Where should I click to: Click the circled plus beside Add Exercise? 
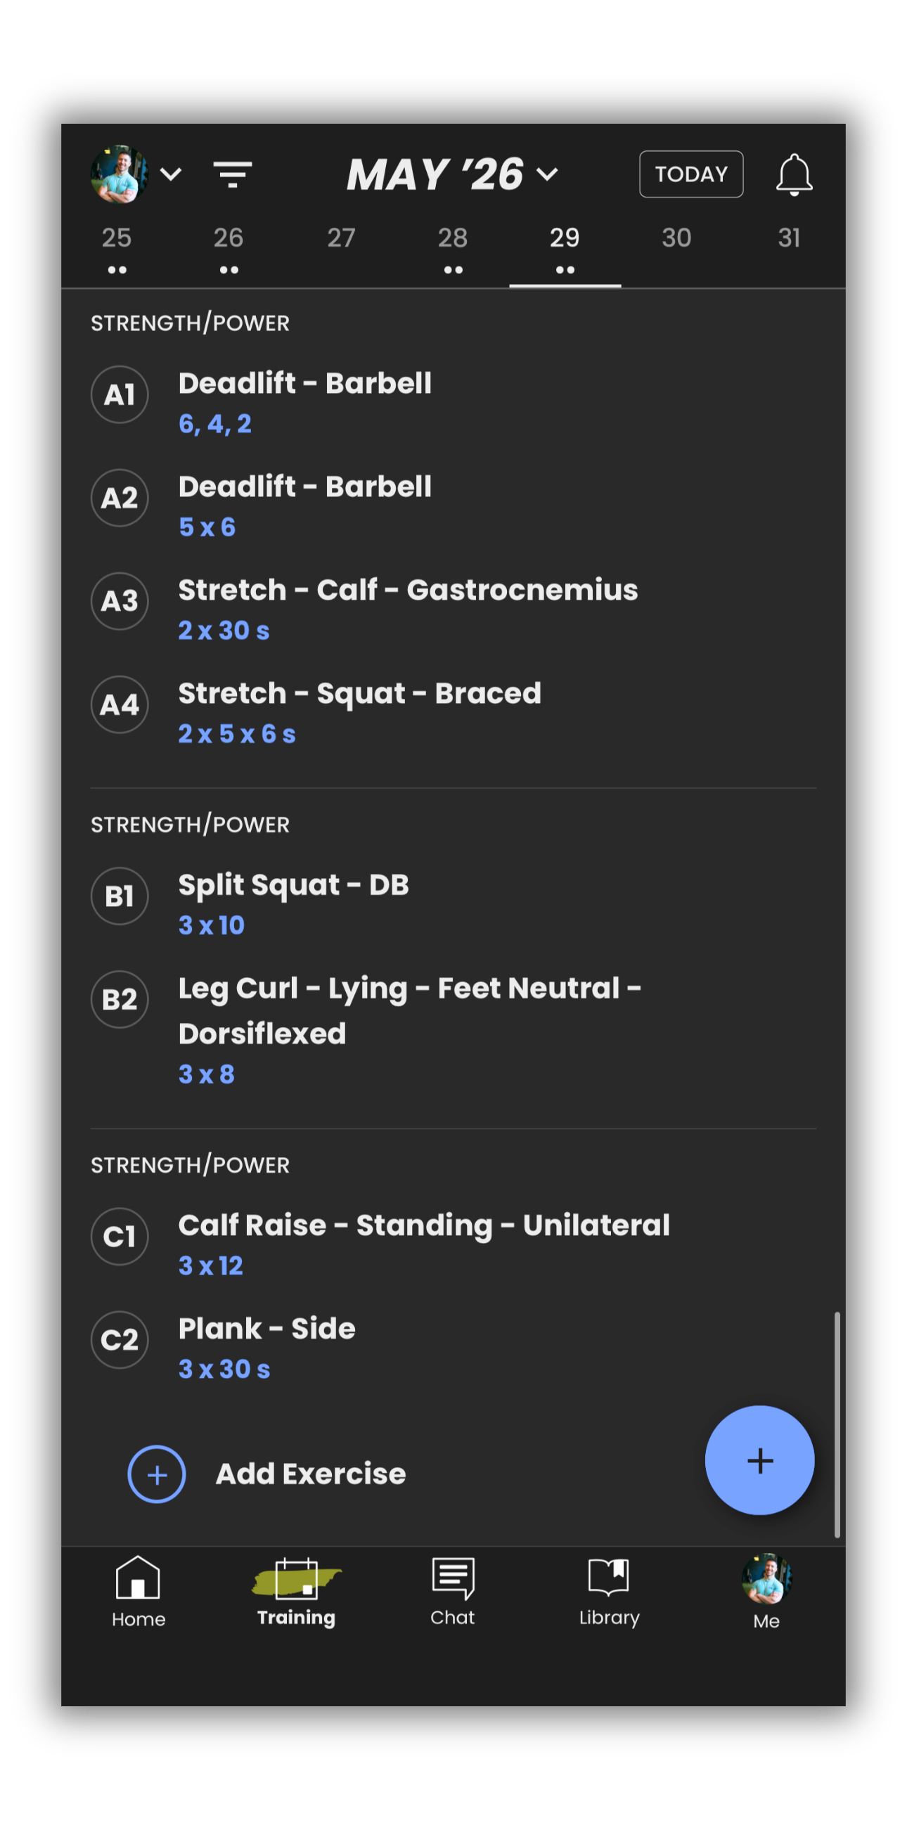pos(156,1474)
